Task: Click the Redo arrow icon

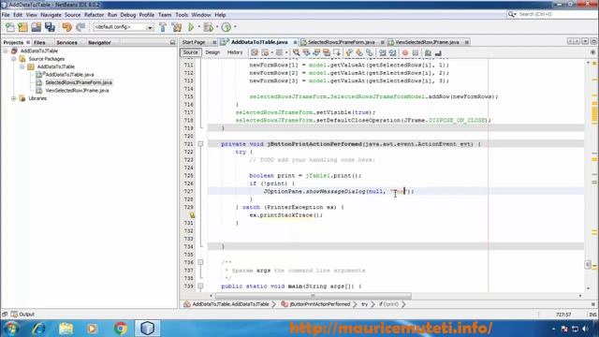Action: [x=80, y=27]
